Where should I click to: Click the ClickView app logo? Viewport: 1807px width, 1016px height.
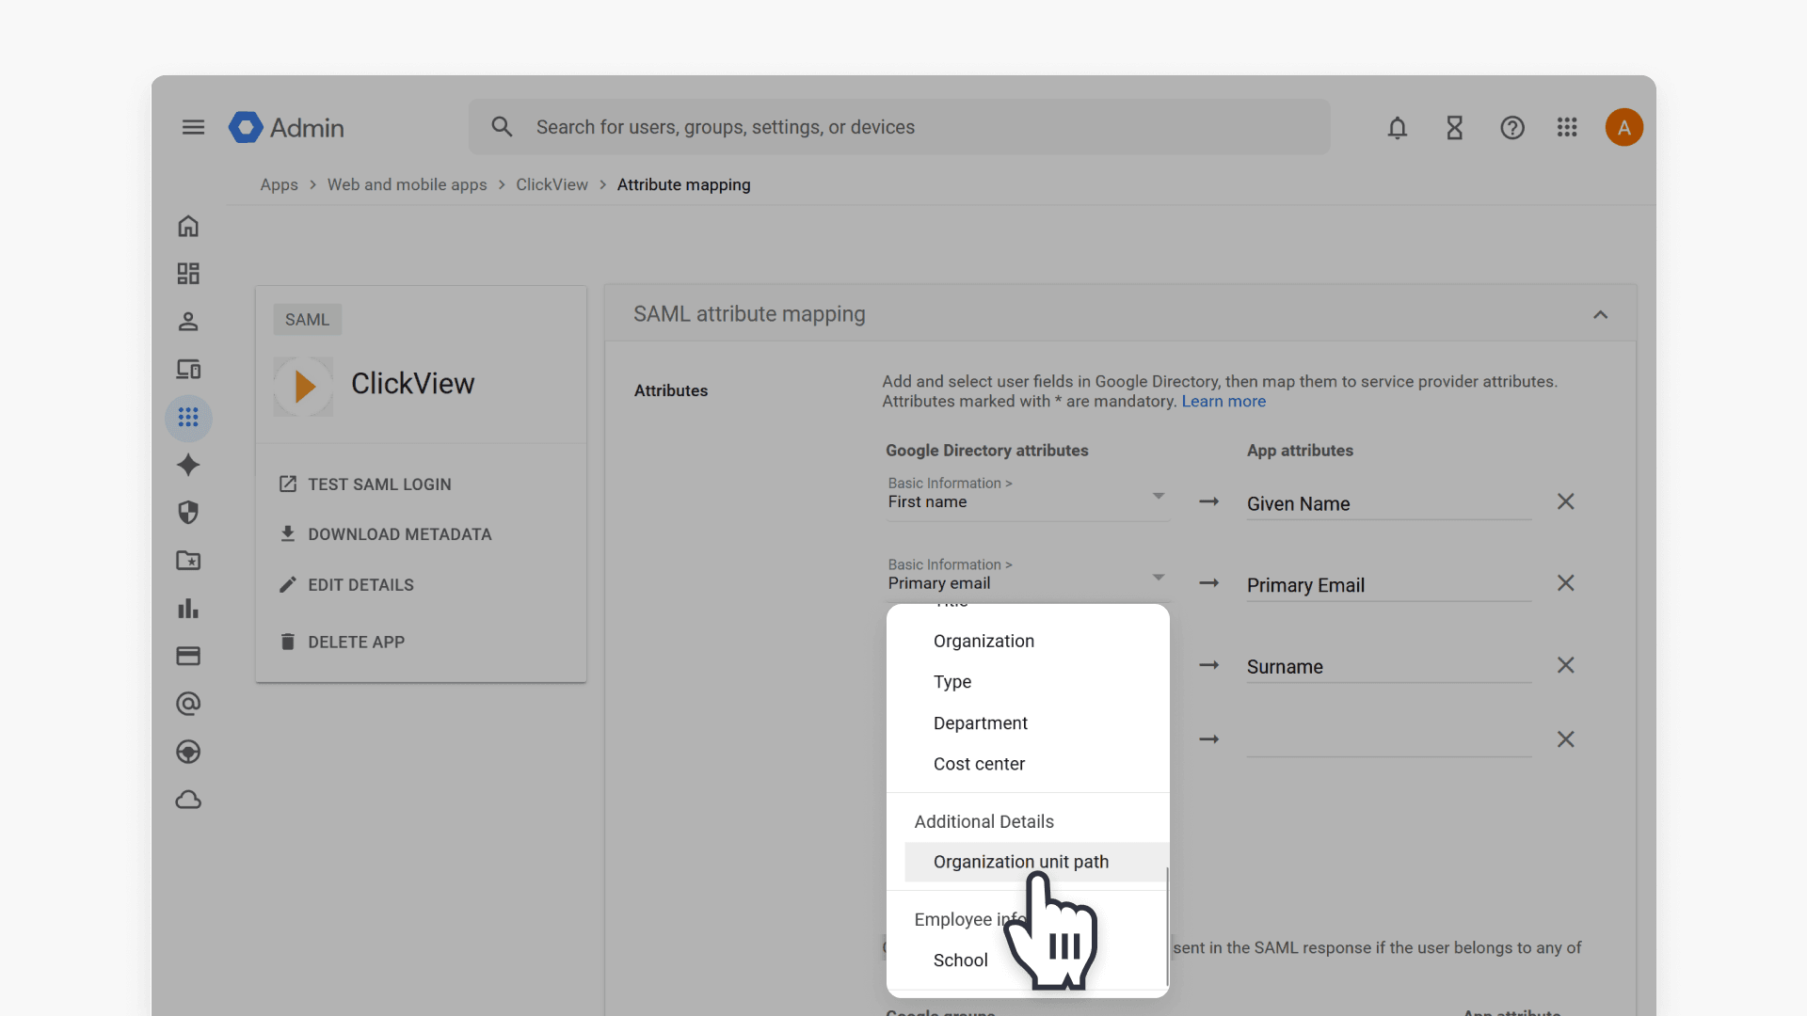pos(303,386)
